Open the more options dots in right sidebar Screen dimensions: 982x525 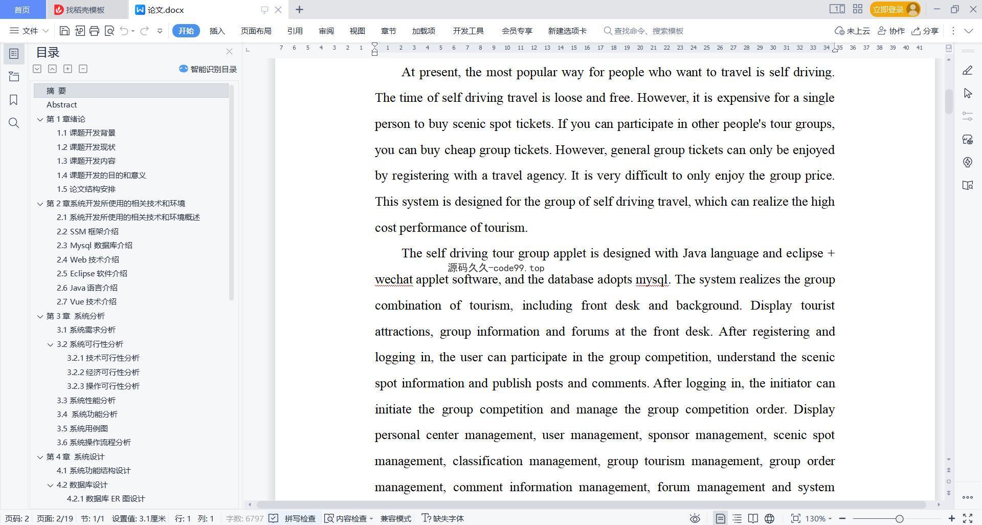click(967, 497)
